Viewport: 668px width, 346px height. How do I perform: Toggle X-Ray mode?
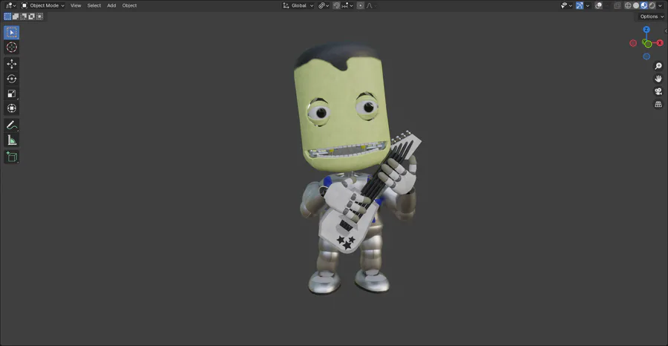618,5
